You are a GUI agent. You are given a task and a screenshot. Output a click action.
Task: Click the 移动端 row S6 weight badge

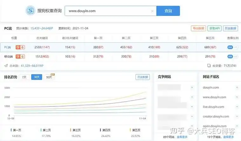tap(20, 57)
